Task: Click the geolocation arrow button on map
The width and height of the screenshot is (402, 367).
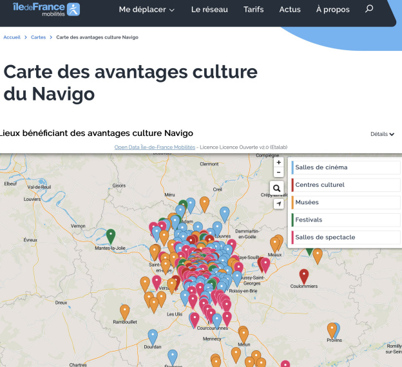Action: click(x=279, y=204)
